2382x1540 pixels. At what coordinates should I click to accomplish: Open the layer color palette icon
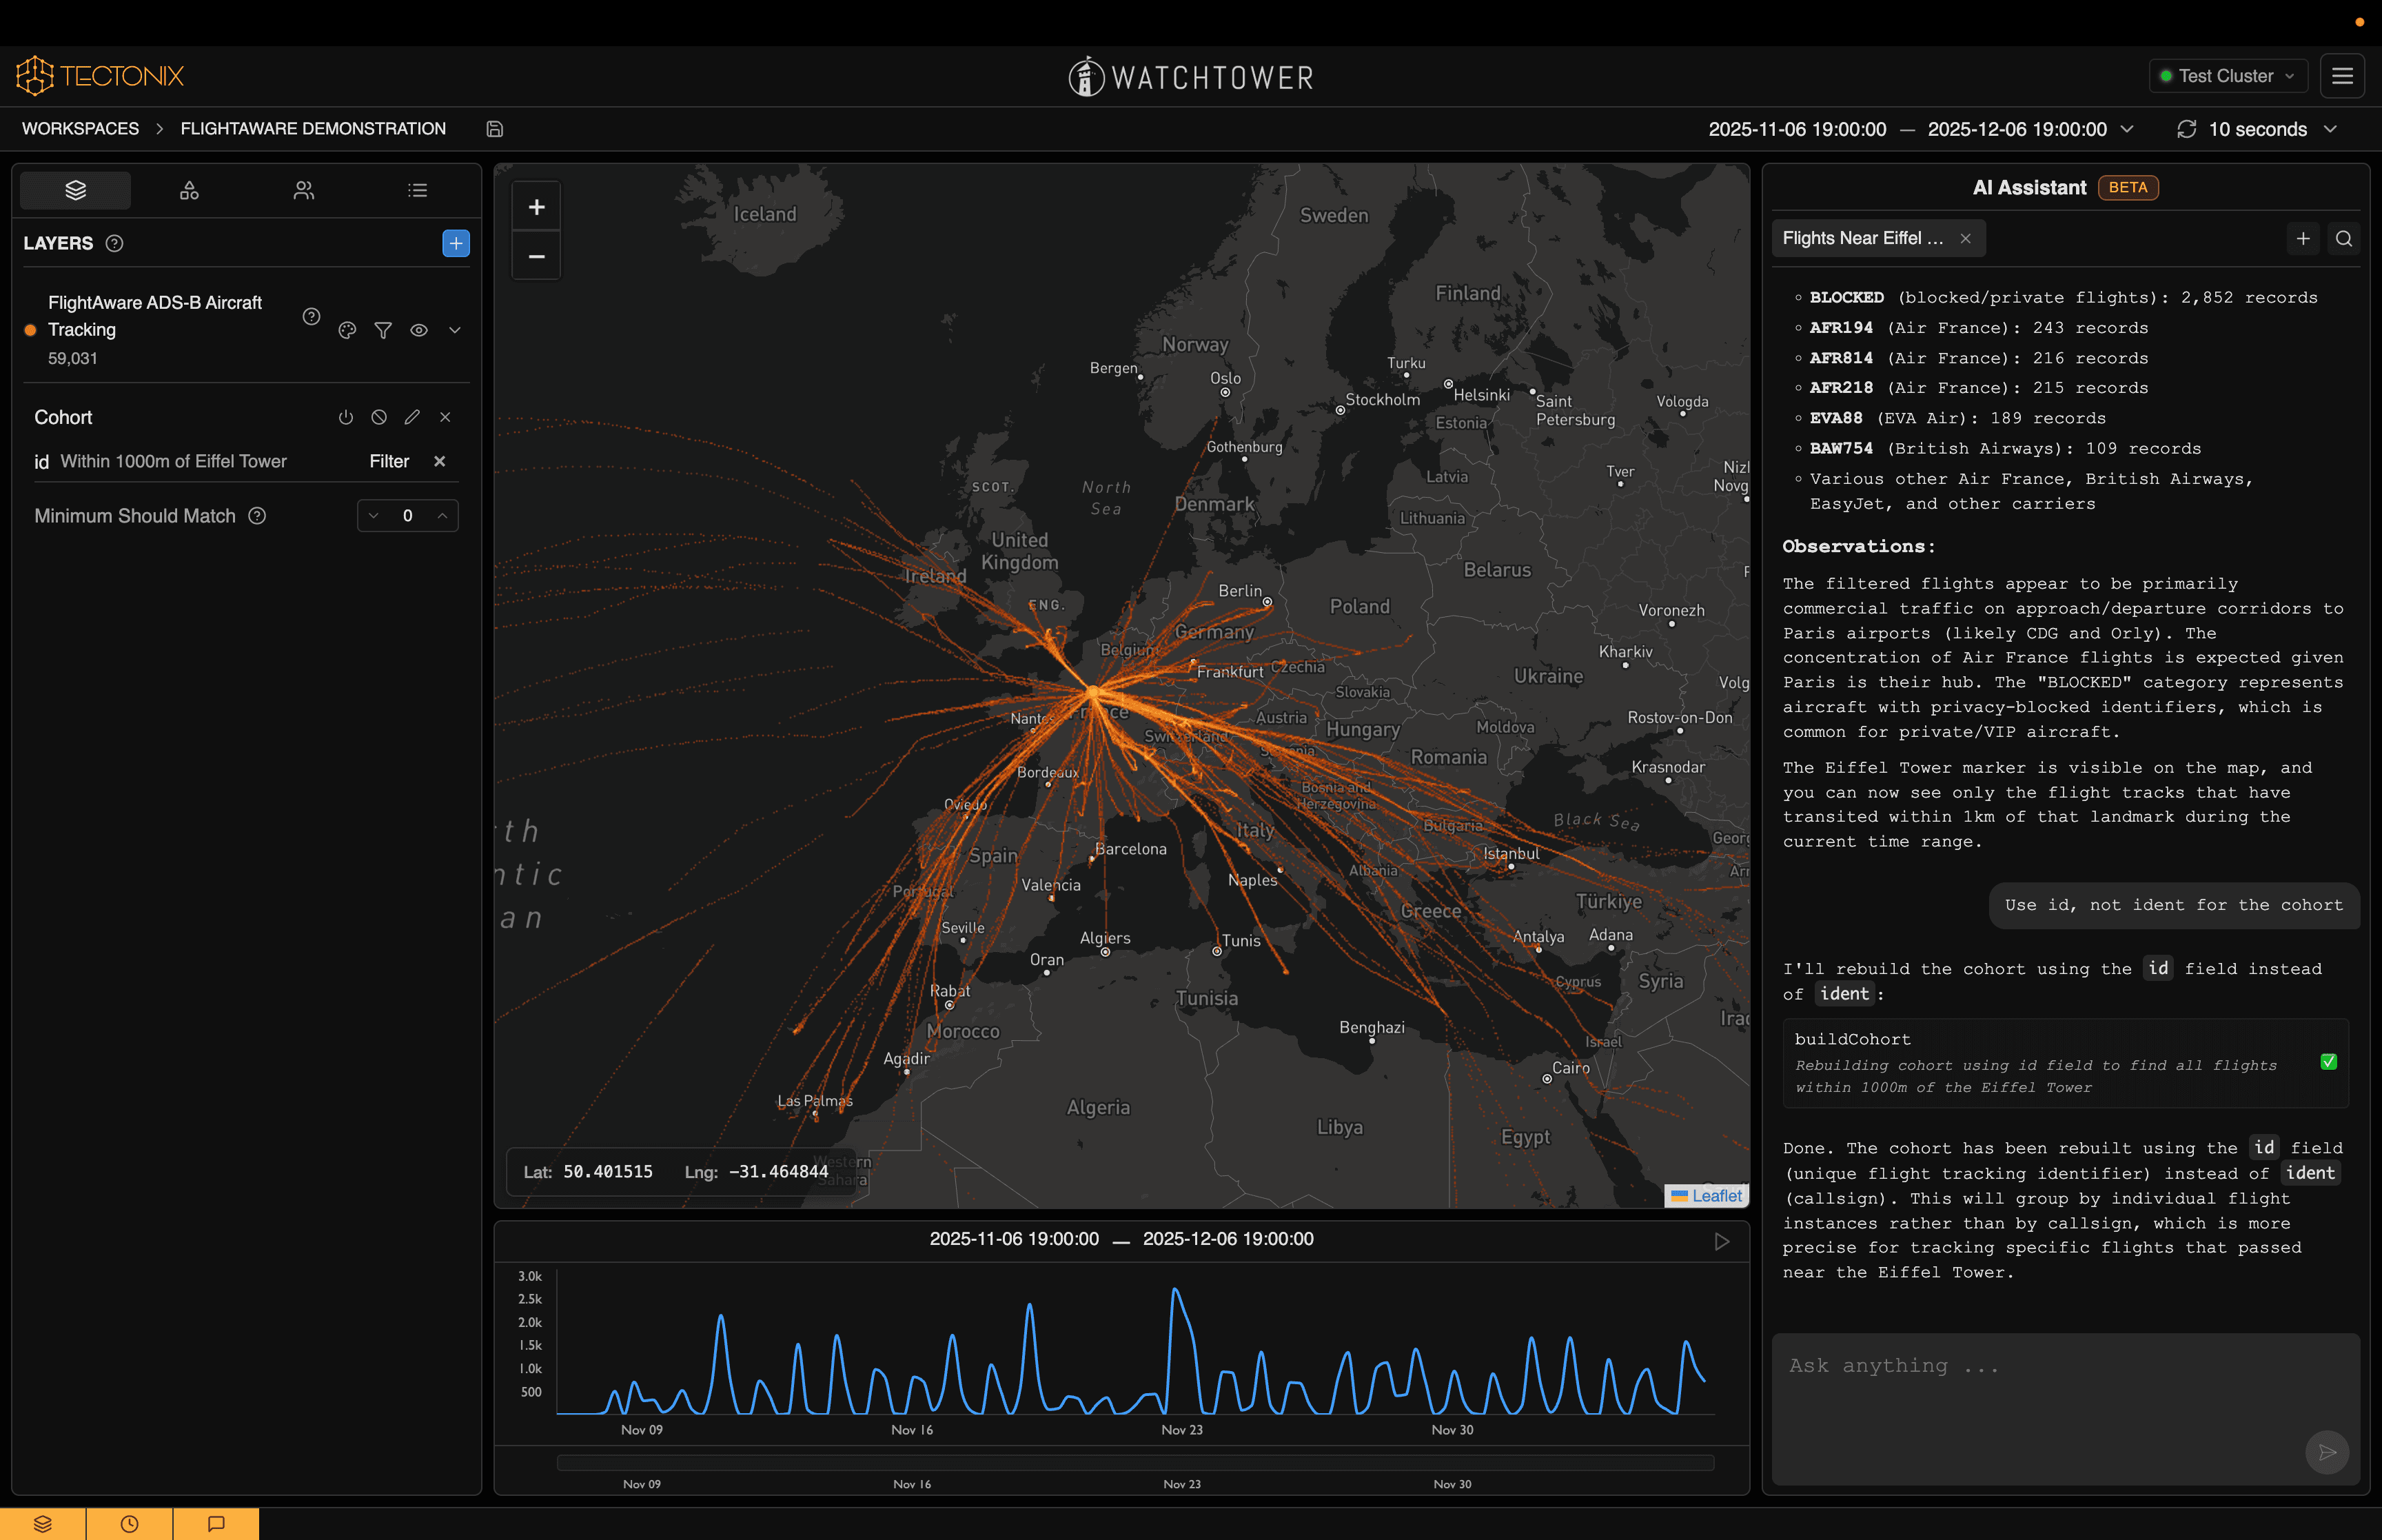click(347, 330)
